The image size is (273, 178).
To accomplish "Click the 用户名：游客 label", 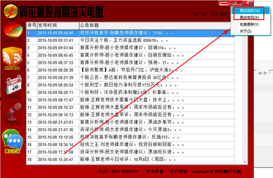I will pos(206,14).
